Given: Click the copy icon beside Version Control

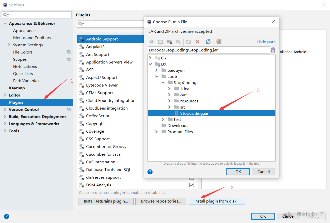Looking at the screenshot, I should [x=69, y=109].
